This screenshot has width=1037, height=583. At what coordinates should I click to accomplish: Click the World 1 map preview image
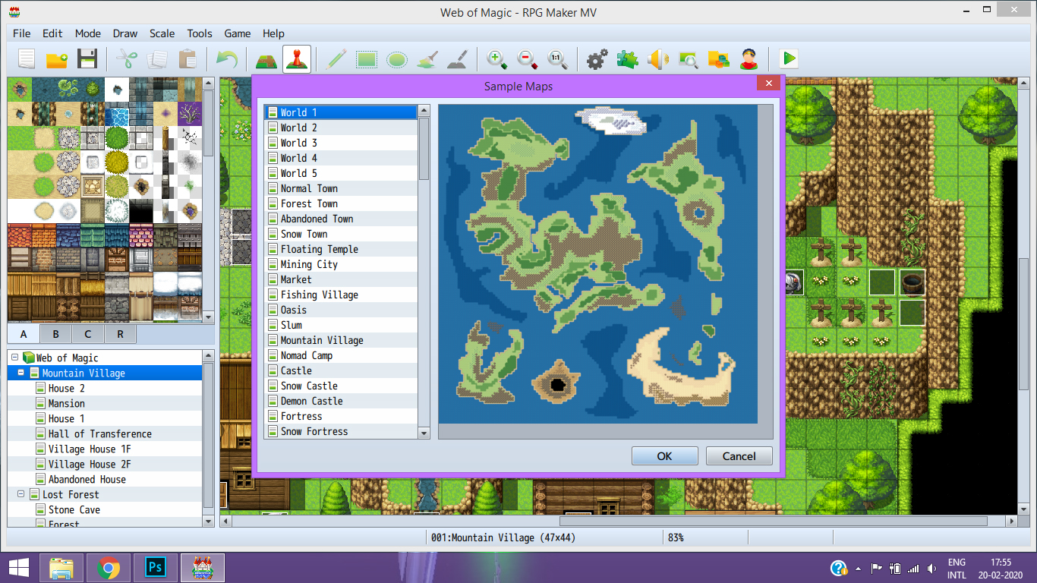[x=597, y=264]
